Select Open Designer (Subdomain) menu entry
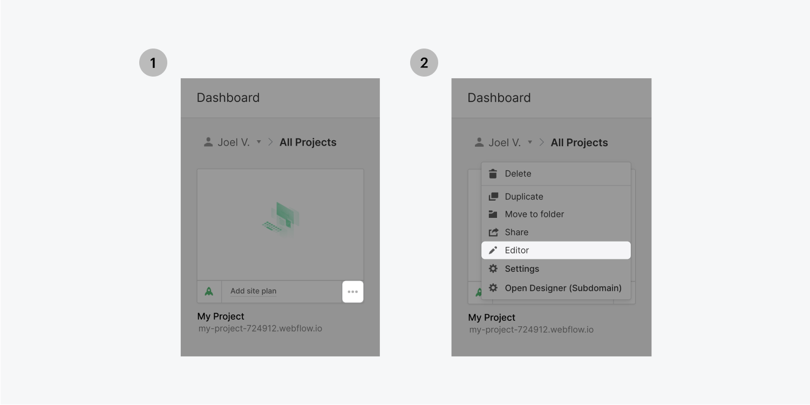The width and height of the screenshot is (810, 405). coord(563,288)
